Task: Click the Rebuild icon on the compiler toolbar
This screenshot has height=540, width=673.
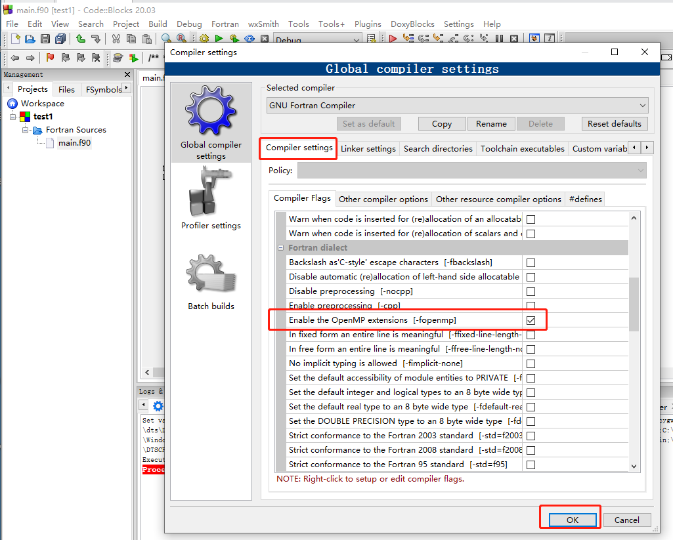Action: click(251, 38)
